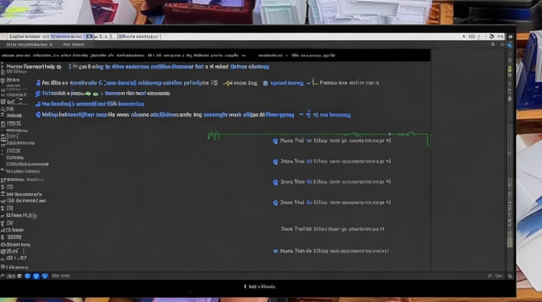Image resolution: width=542 pixels, height=302 pixels.
Task: Click the blue circular icon atop the right-edge strip
Action: [510, 45]
